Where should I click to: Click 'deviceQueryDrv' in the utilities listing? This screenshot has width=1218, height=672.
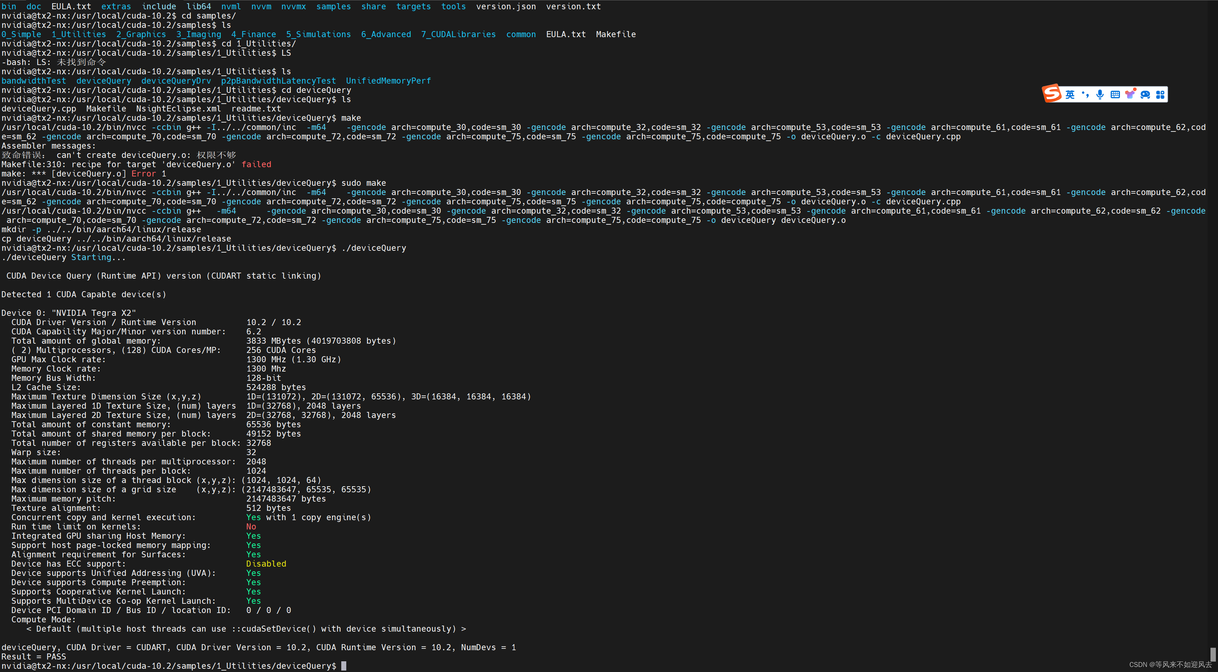(176, 81)
